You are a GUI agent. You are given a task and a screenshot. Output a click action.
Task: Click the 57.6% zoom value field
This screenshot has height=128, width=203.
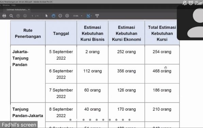76,16
